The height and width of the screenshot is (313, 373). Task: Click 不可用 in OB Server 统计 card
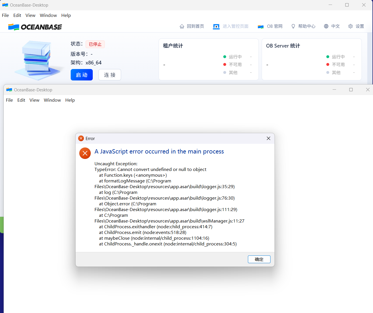click(x=338, y=65)
